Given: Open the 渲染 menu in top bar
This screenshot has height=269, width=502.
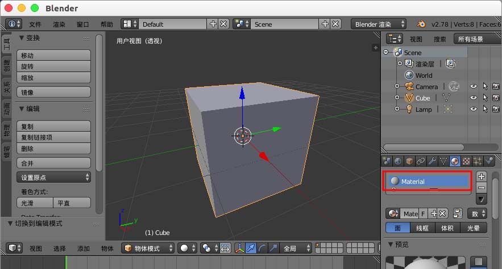Looking at the screenshot, I should click(x=59, y=24).
